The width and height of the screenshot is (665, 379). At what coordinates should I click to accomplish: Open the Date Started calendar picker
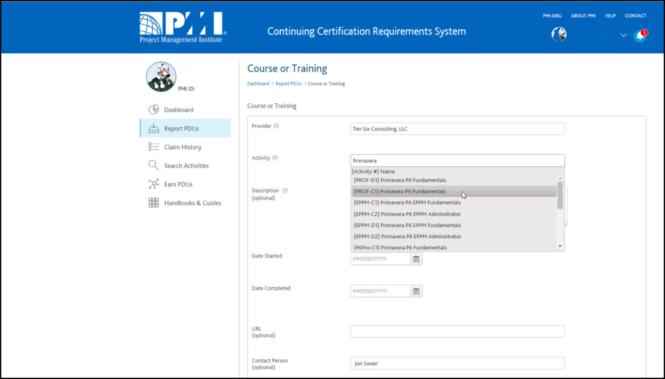click(416, 258)
